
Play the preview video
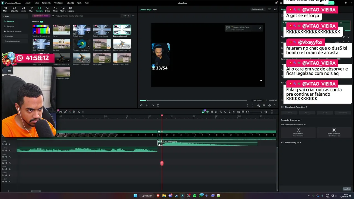pyautogui.click(x=152, y=105)
